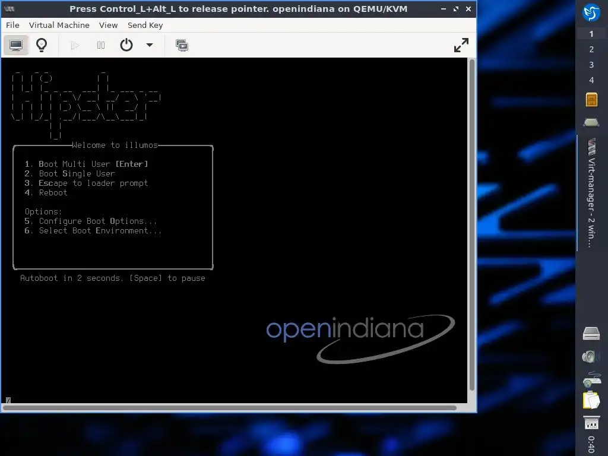Switch to workspace 4
The image size is (608, 456).
(591, 80)
